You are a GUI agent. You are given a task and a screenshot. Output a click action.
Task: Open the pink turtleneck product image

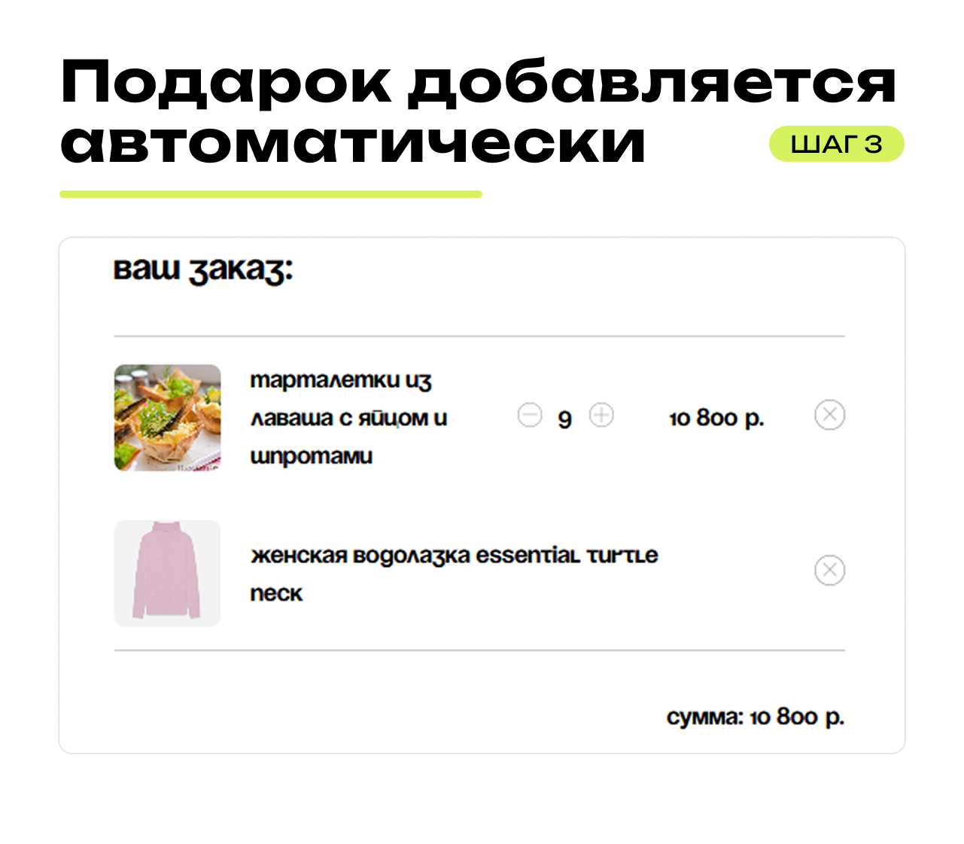coord(168,573)
